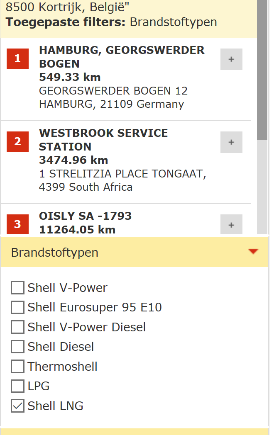The image size is (274, 435).
Task: Check the Thermoshell fuel option
Action: click(x=17, y=366)
